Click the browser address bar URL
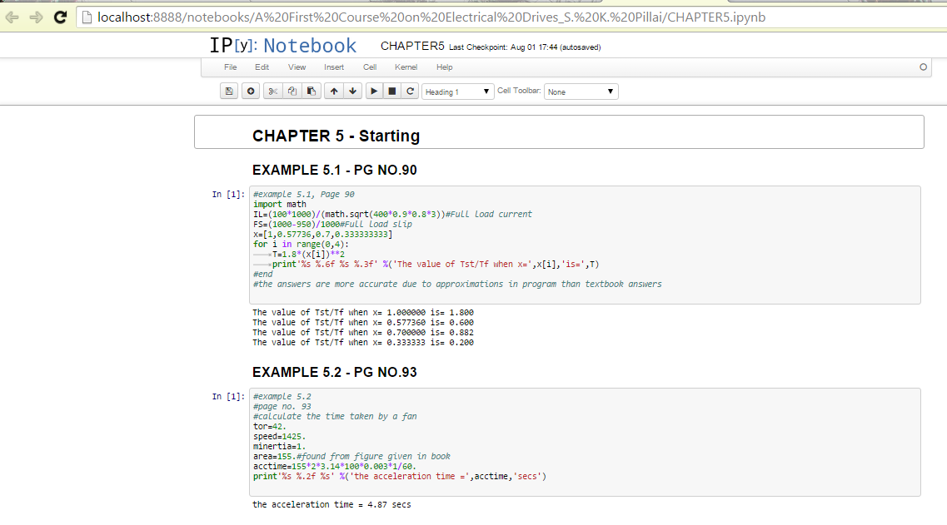 (431, 17)
